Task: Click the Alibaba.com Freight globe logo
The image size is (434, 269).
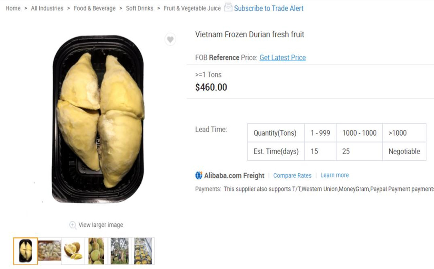Action: click(x=199, y=175)
